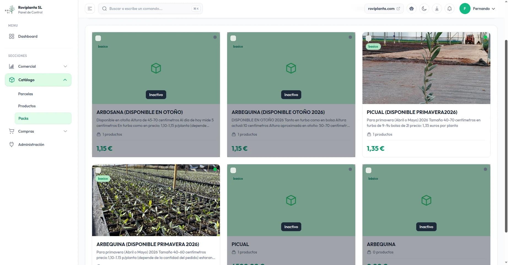Check the selection box on the ARBOSANA card
The width and height of the screenshot is (508, 265).
[x=98, y=38]
